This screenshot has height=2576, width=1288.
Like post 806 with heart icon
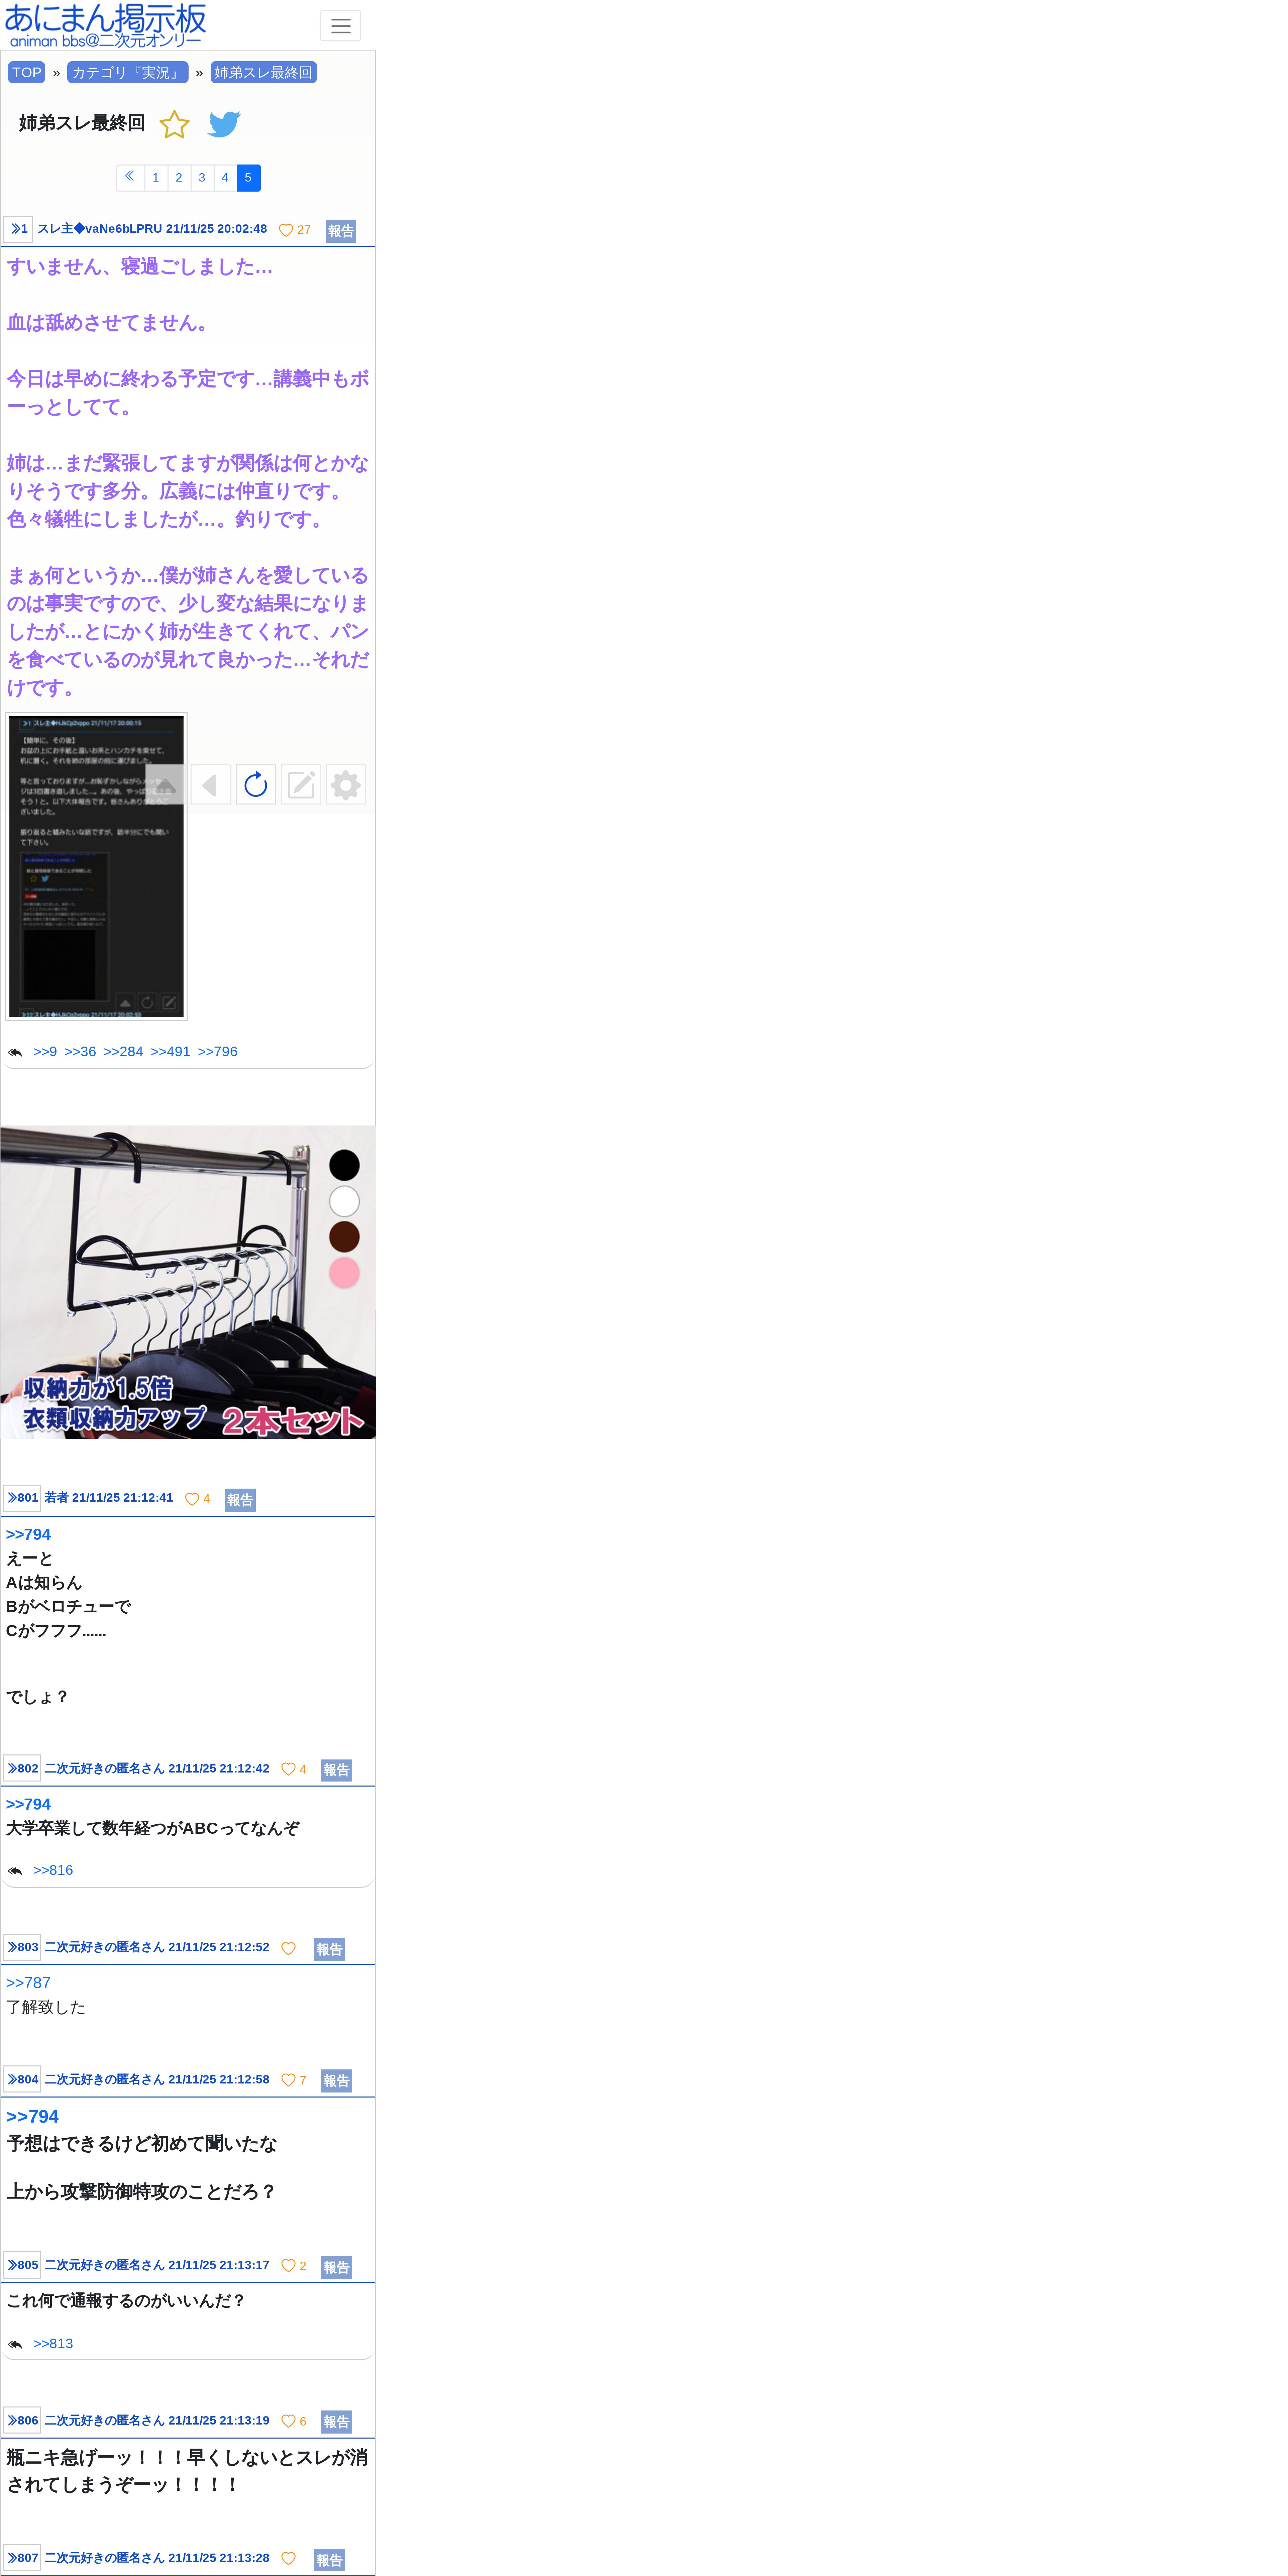click(x=288, y=2421)
